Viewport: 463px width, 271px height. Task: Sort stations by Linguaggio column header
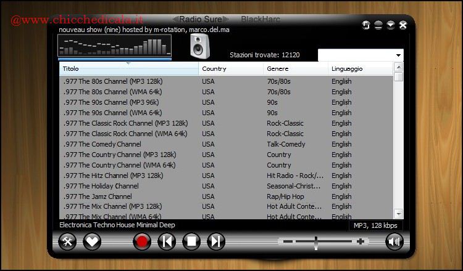point(360,69)
